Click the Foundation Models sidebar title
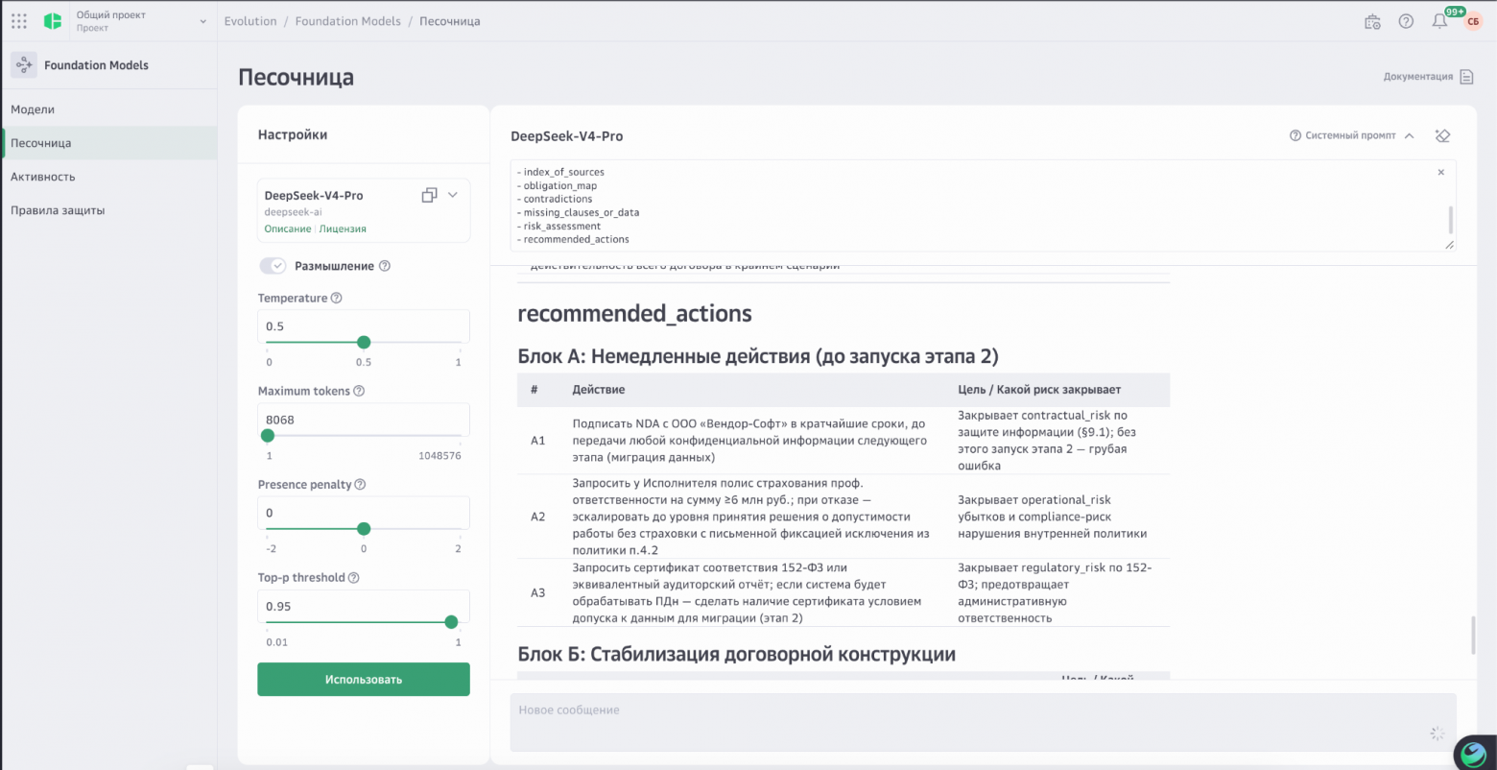The width and height of the screenshot is (1497, 770). pos(96,65)
